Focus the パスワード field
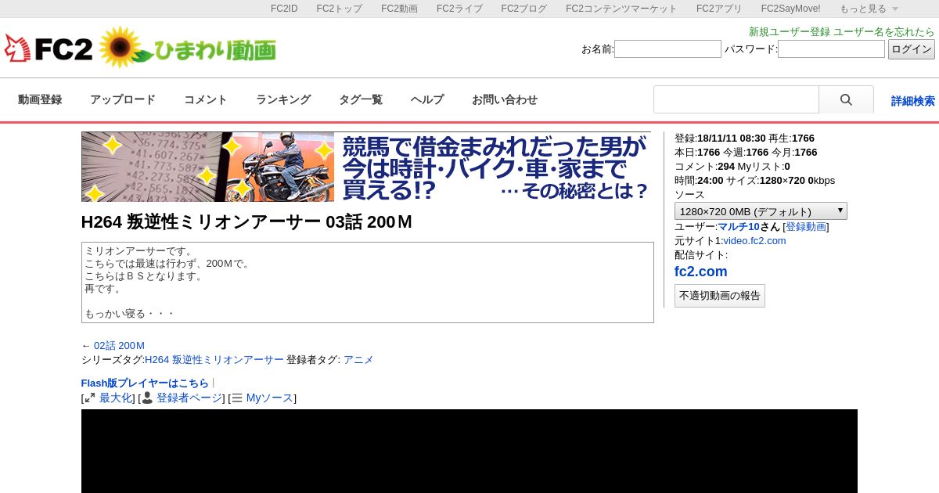 pos(831,49)
